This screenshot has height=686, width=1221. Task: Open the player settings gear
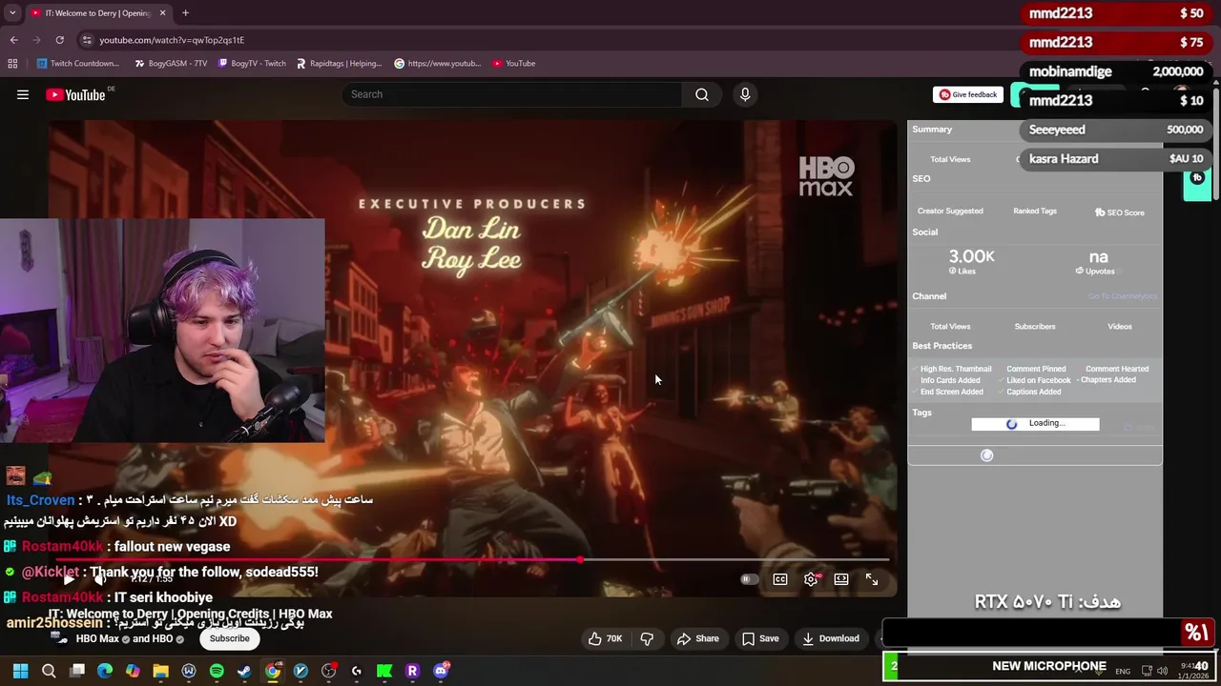(811, 579)
